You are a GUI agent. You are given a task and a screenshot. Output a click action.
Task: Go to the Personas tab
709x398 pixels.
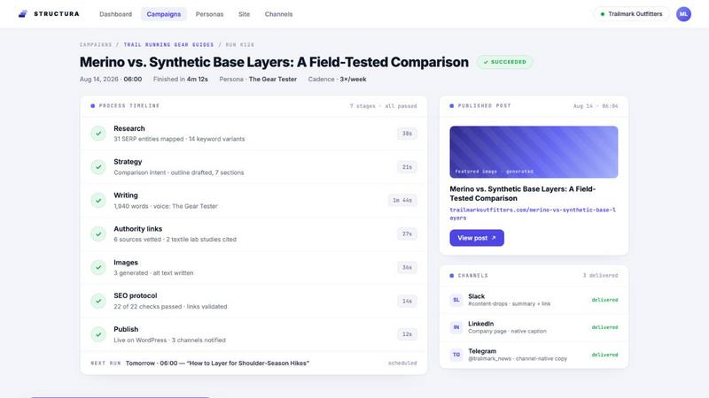click(209, 14)
